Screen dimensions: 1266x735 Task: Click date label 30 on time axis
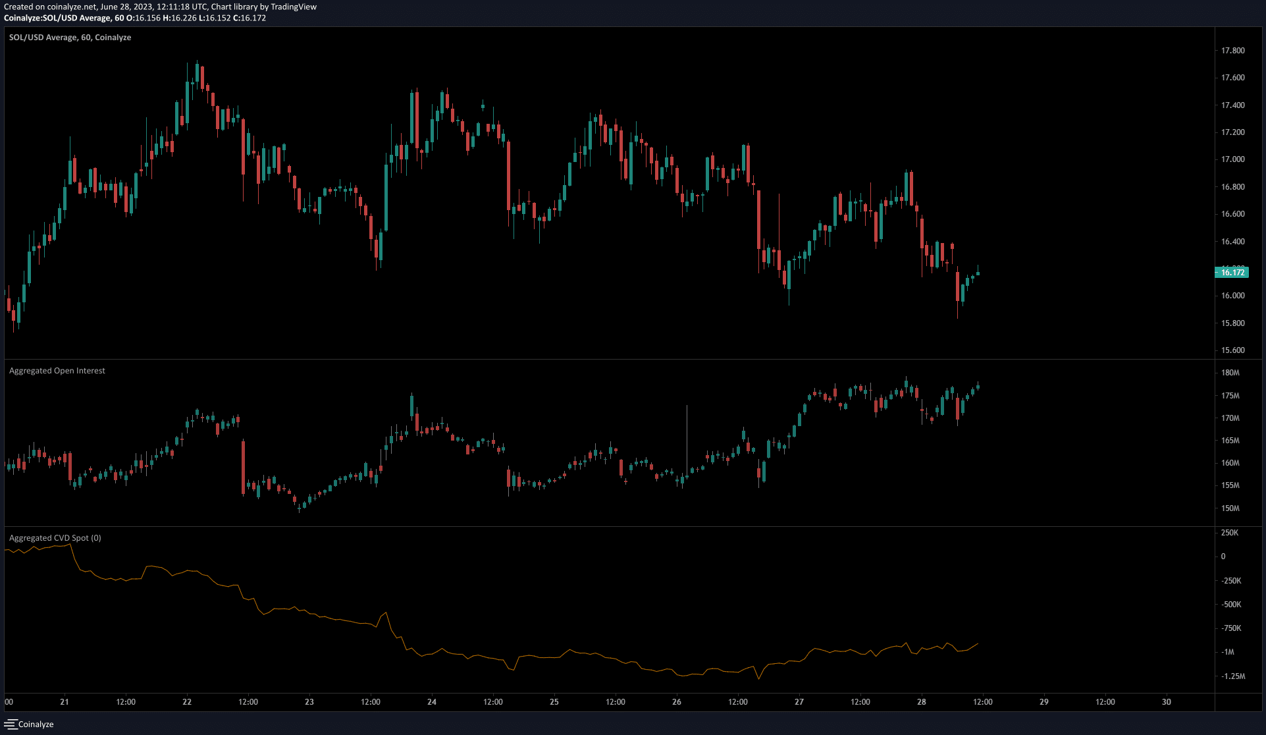(1167, 702)
